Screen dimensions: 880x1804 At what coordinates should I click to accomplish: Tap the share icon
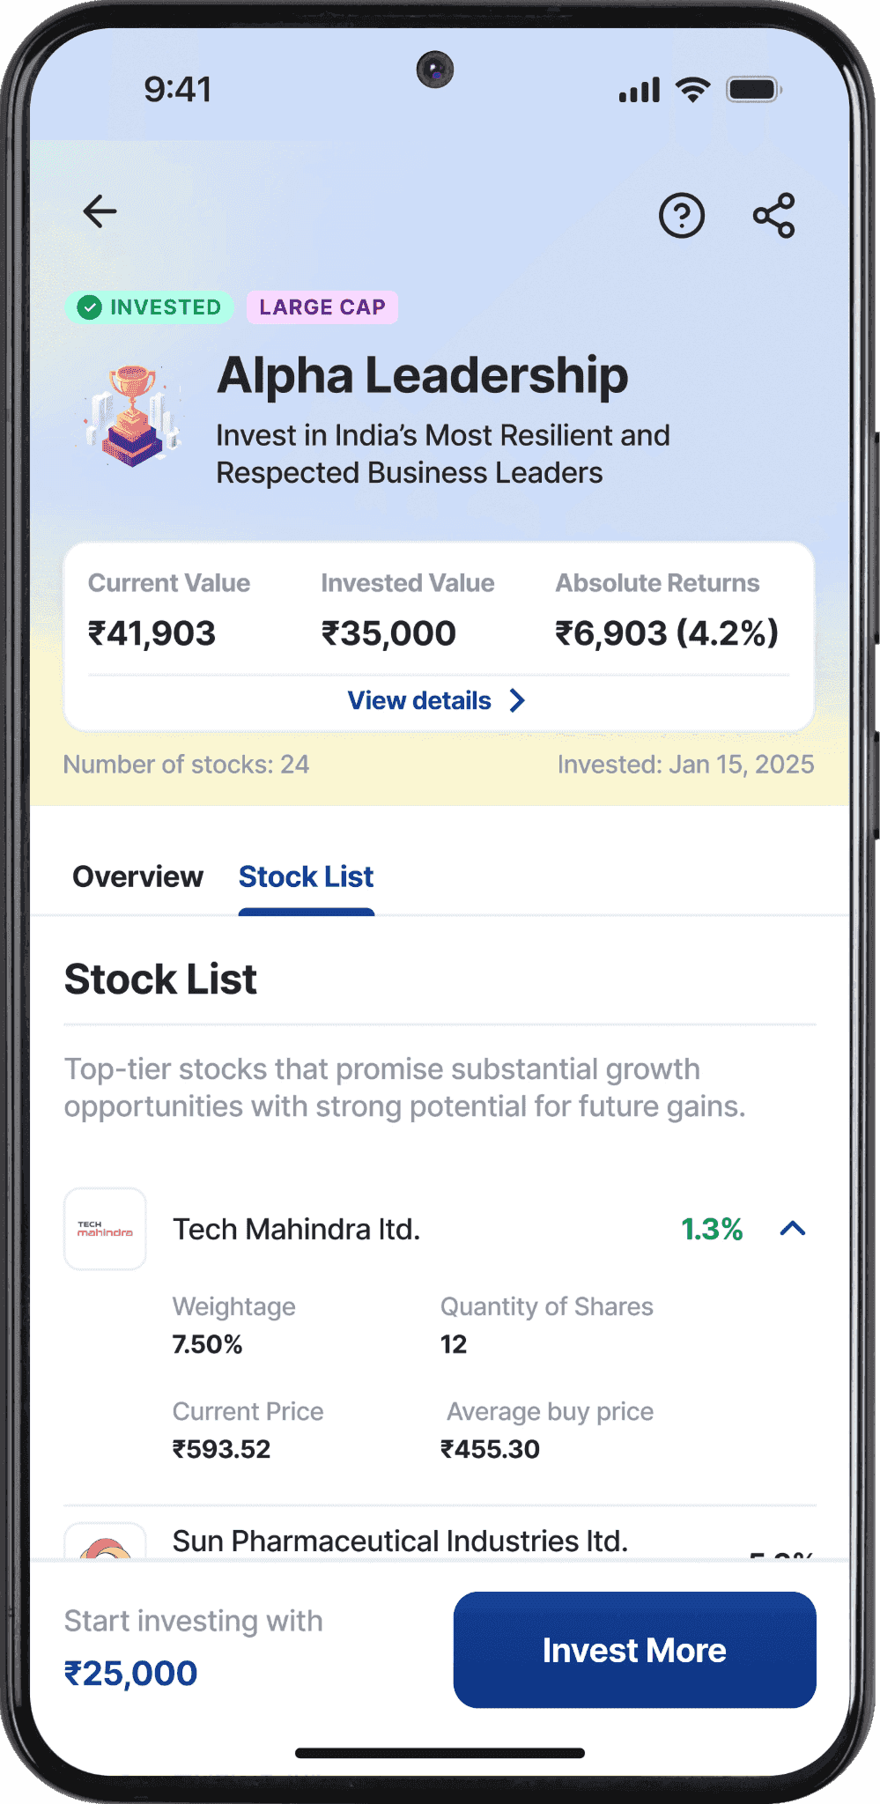click(774, 216)
